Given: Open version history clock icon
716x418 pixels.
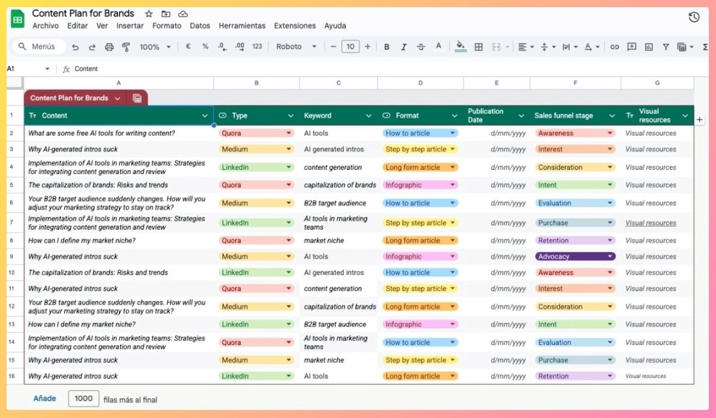Looking at the screenshot, I should 694,17.
